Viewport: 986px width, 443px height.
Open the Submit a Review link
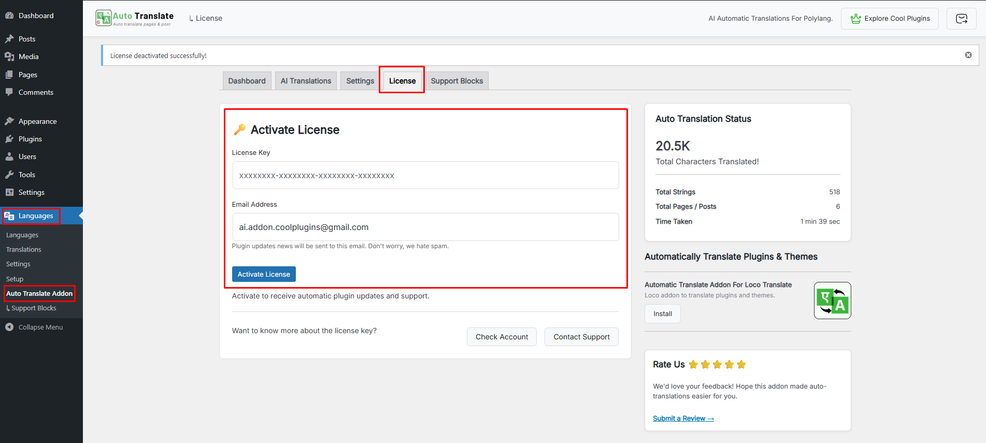[x=683, y=419]
